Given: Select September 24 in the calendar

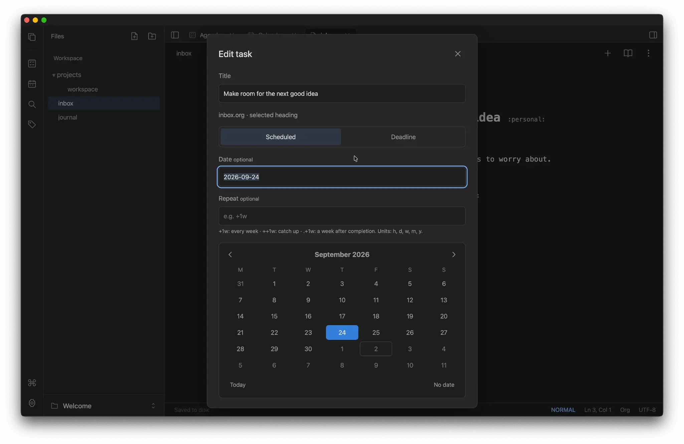Looking at the screenshot, I should tap(342, 332).
